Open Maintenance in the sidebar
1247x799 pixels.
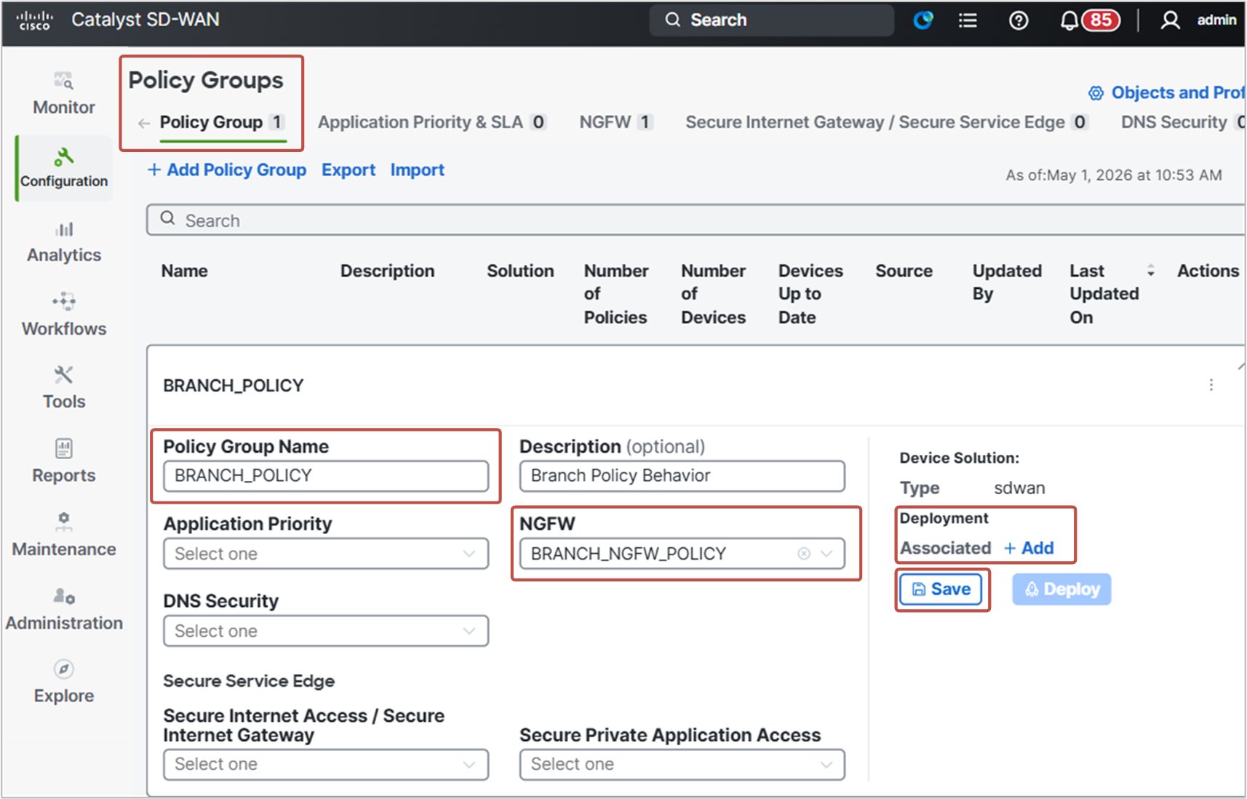pos(64,536)
